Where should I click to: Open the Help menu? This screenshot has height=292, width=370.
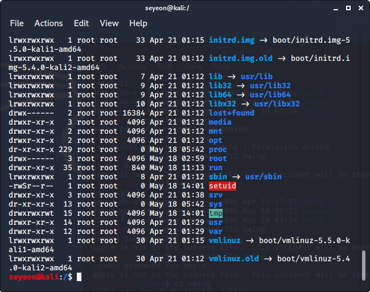(138, 23)
